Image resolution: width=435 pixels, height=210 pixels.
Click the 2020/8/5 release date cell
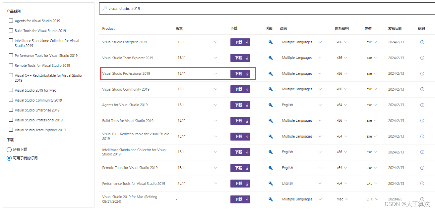(395, 199)
